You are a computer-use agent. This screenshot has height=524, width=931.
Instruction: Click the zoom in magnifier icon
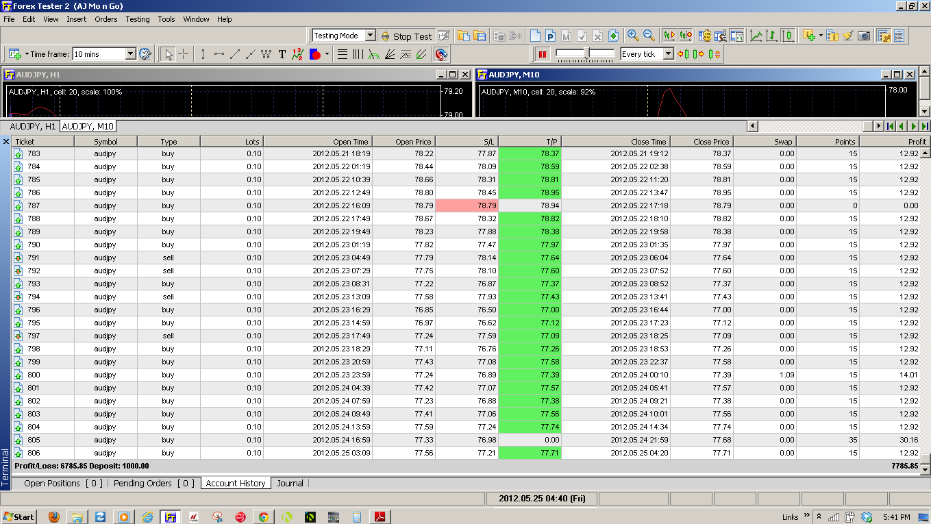pos(633,36)
